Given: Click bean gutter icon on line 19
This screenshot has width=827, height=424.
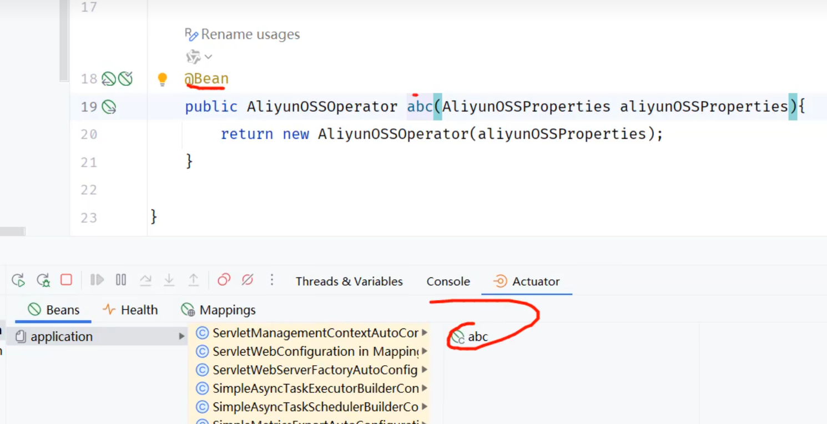Looking at the screenshot, I should tap(109, 107).
